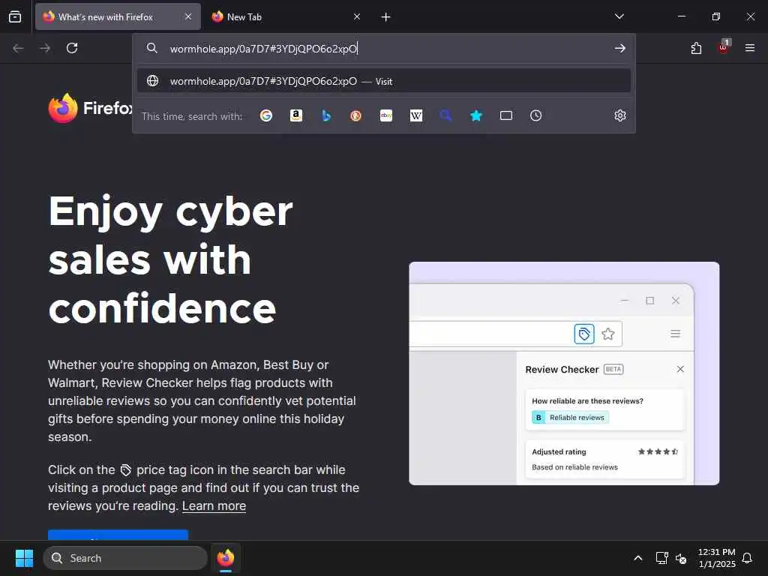The height and width of the screenshot is (576, 768).
Task: Click the blue magnifier search engine icon
Action: point(445,115)
